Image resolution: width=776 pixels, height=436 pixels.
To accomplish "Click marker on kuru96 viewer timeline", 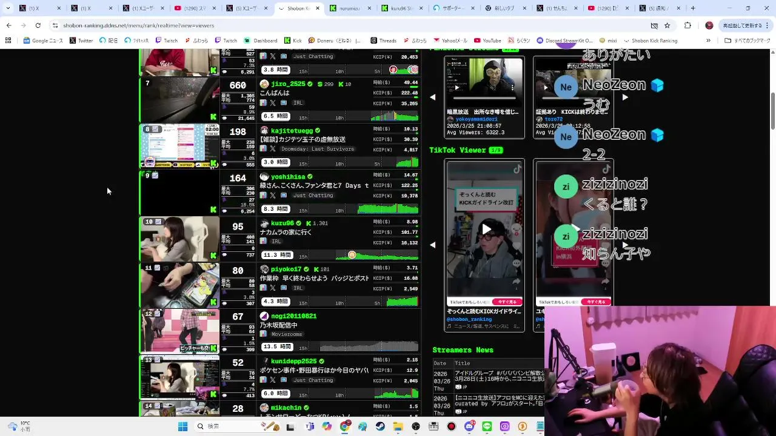I will point(352,255).
